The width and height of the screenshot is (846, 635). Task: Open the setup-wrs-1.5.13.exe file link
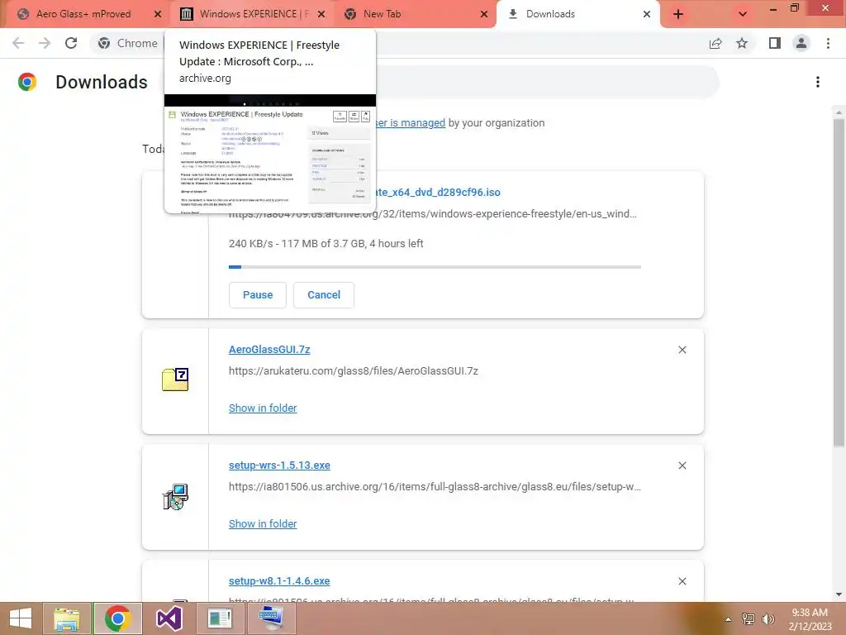click(x=279, y=465)
